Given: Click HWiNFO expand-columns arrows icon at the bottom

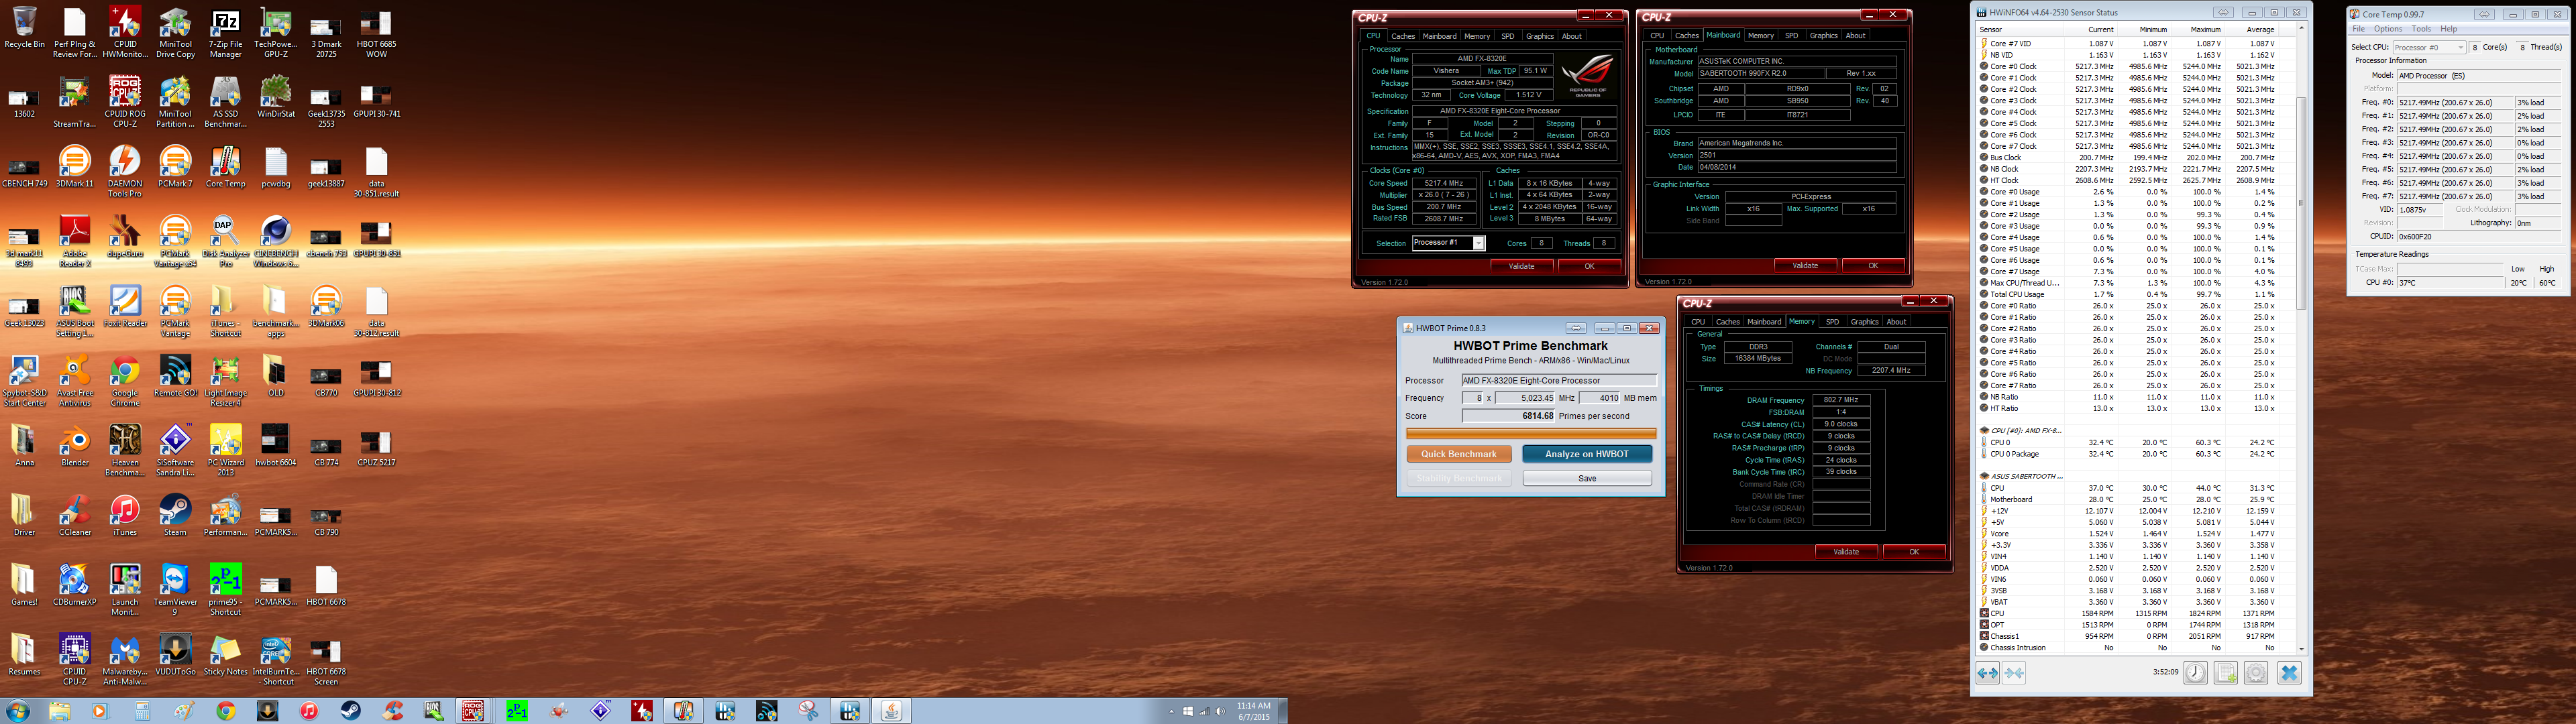Looking at the screenshot, I should pyautogui.click(x=1987, y=673).
